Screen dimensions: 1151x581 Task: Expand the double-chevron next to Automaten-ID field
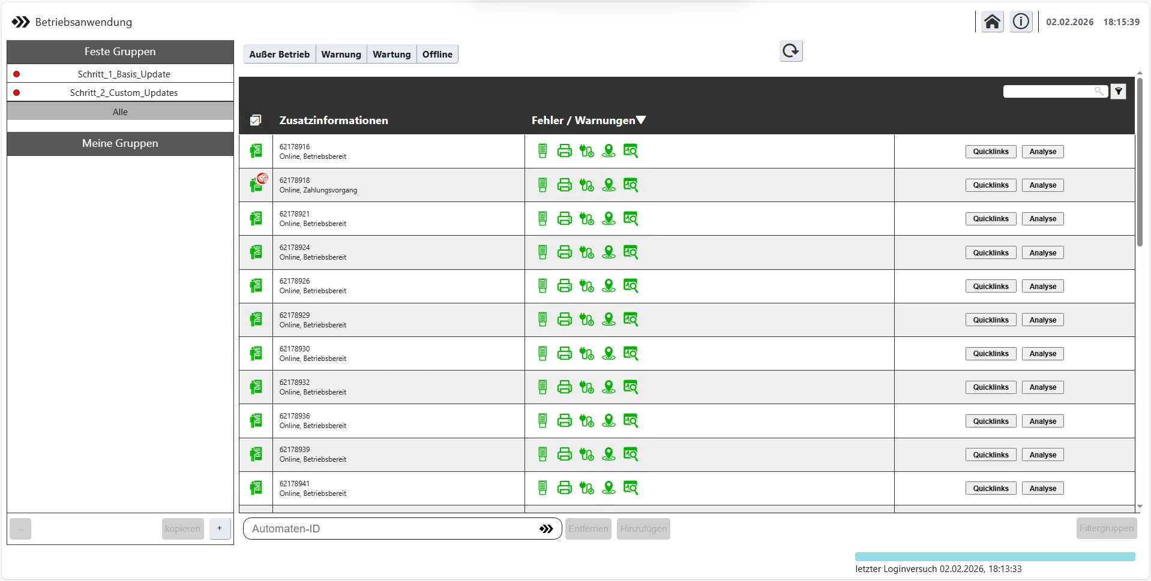546,528
